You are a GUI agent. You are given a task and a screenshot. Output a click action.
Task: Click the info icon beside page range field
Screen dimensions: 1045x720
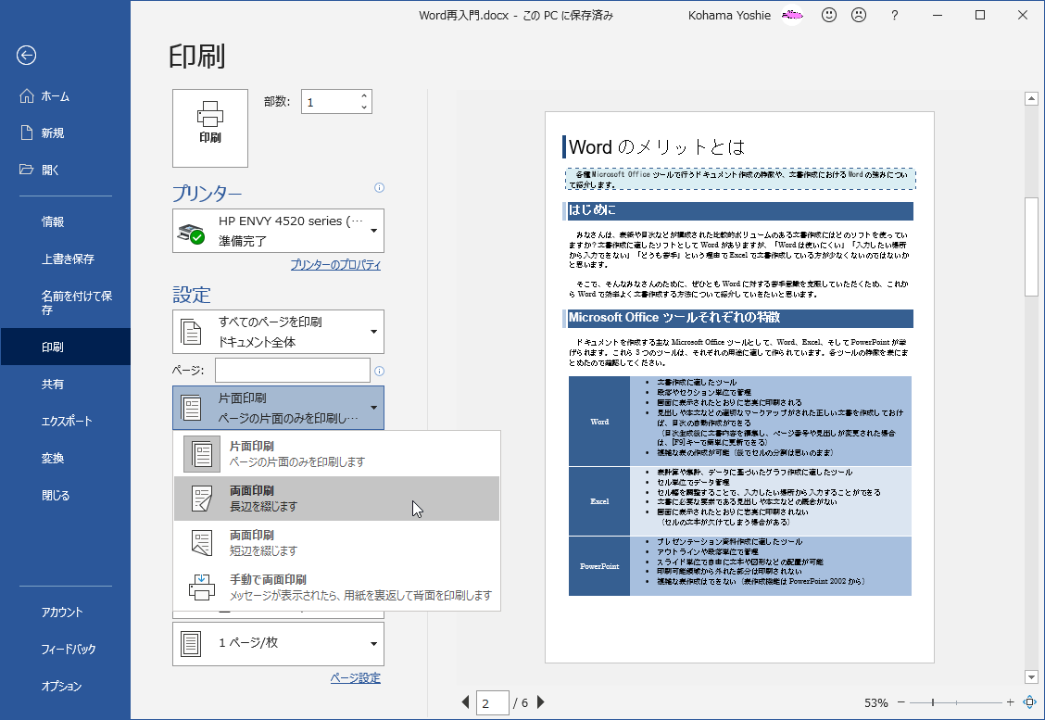(x=379, y=371)
